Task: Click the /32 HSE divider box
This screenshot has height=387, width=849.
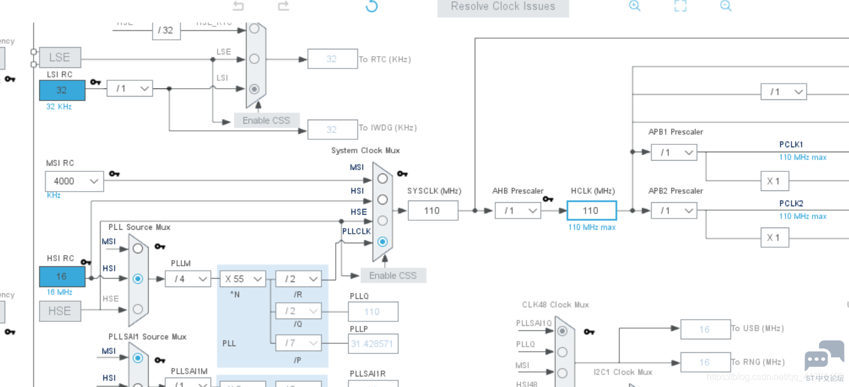Action: pyautogui.click(x=167, y=31)
